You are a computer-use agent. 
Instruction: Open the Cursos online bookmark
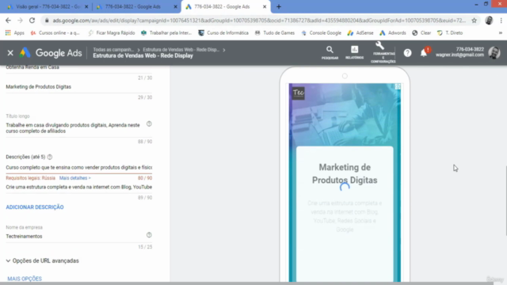55,33
